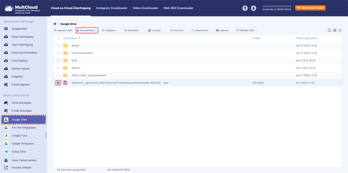
Task: Open search via magnifier icon
Action: click(329, 30)
